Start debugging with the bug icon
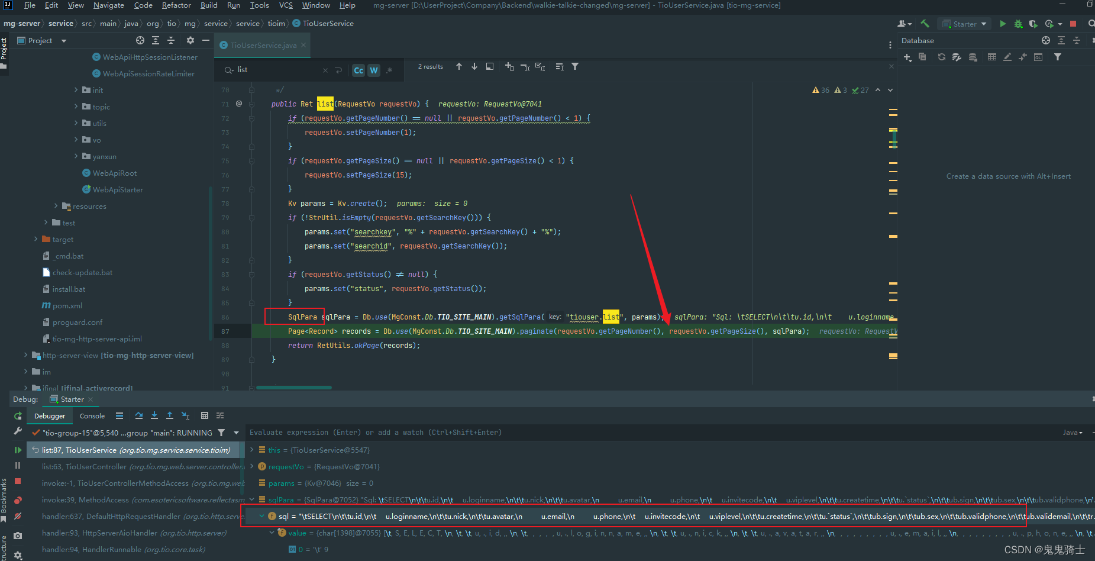Screen dimensions: 1095x561 [1018, 24]
